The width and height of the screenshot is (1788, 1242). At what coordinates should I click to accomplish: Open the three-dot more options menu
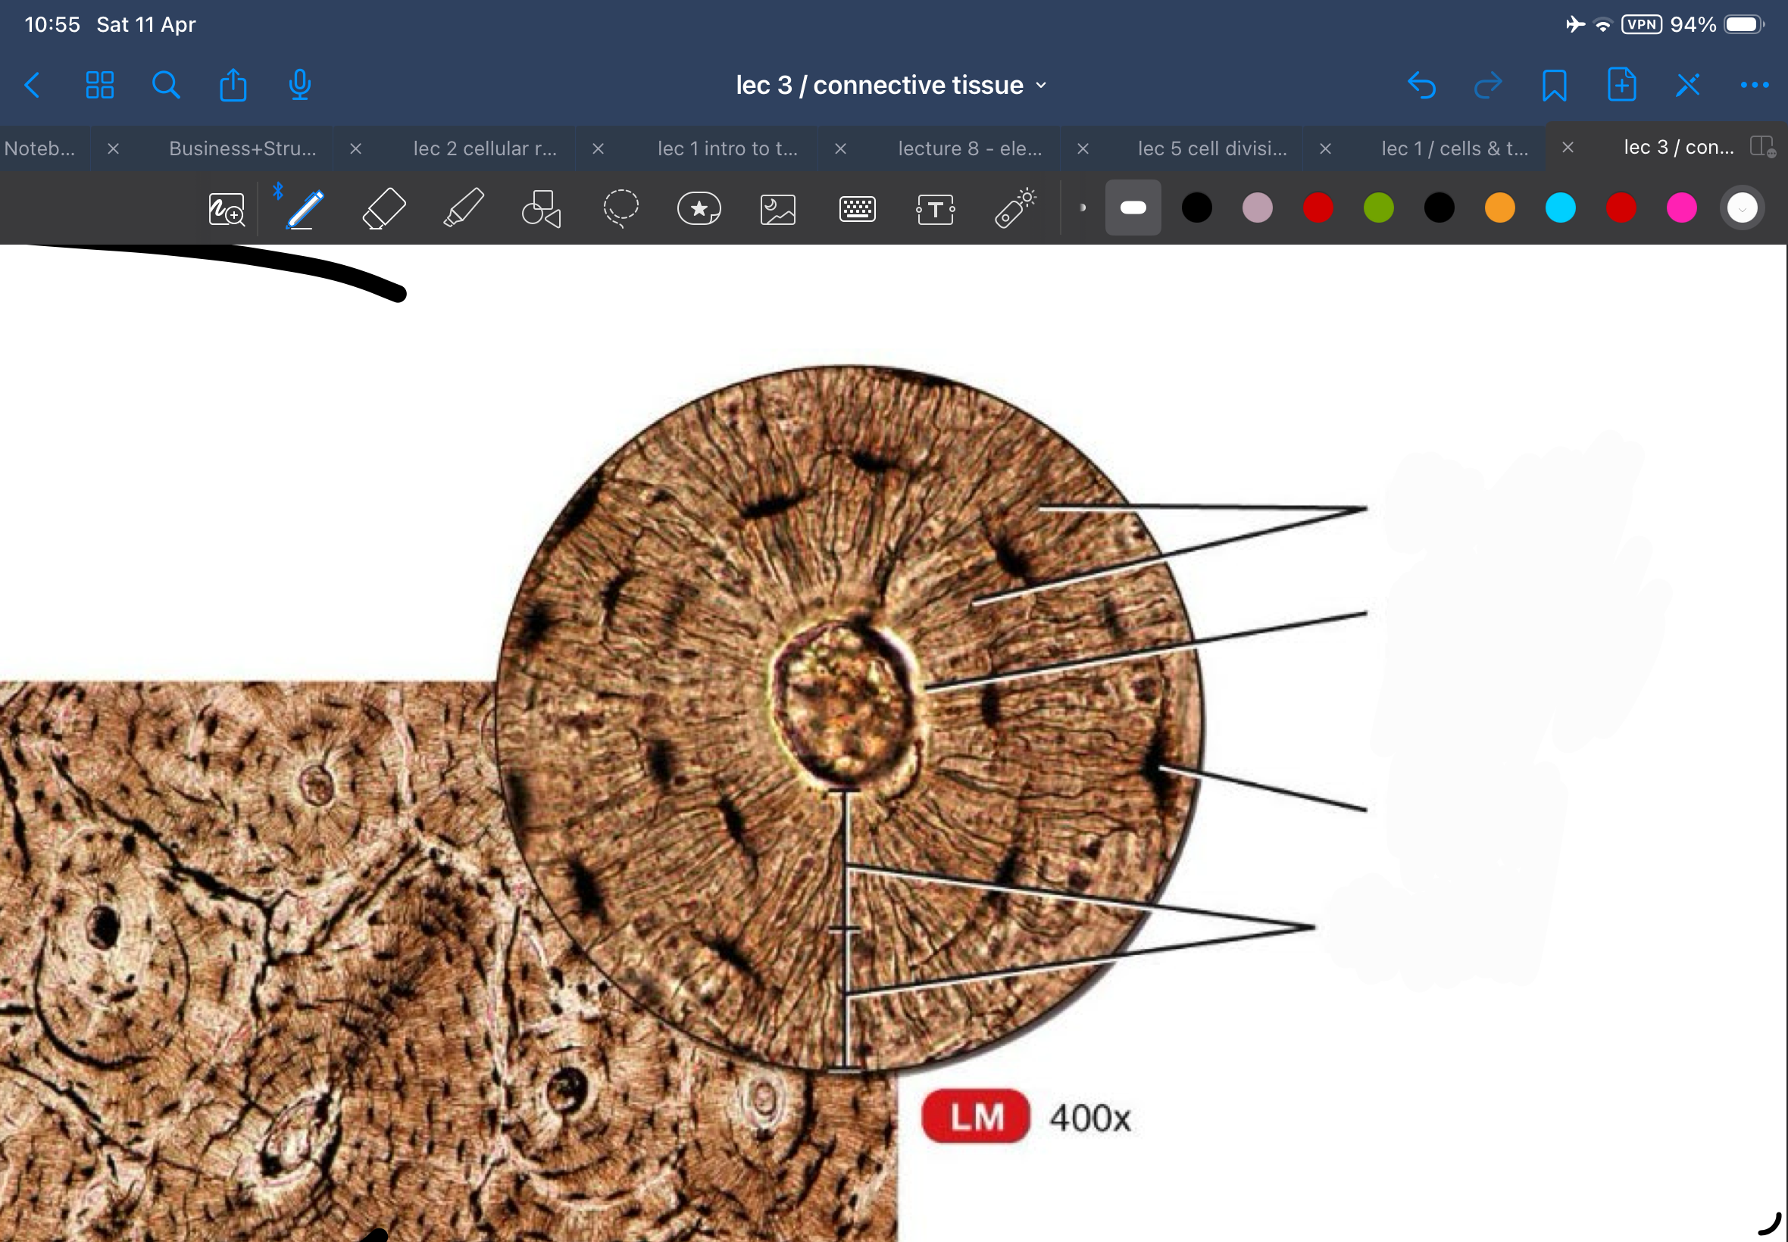coord(1754,85)
